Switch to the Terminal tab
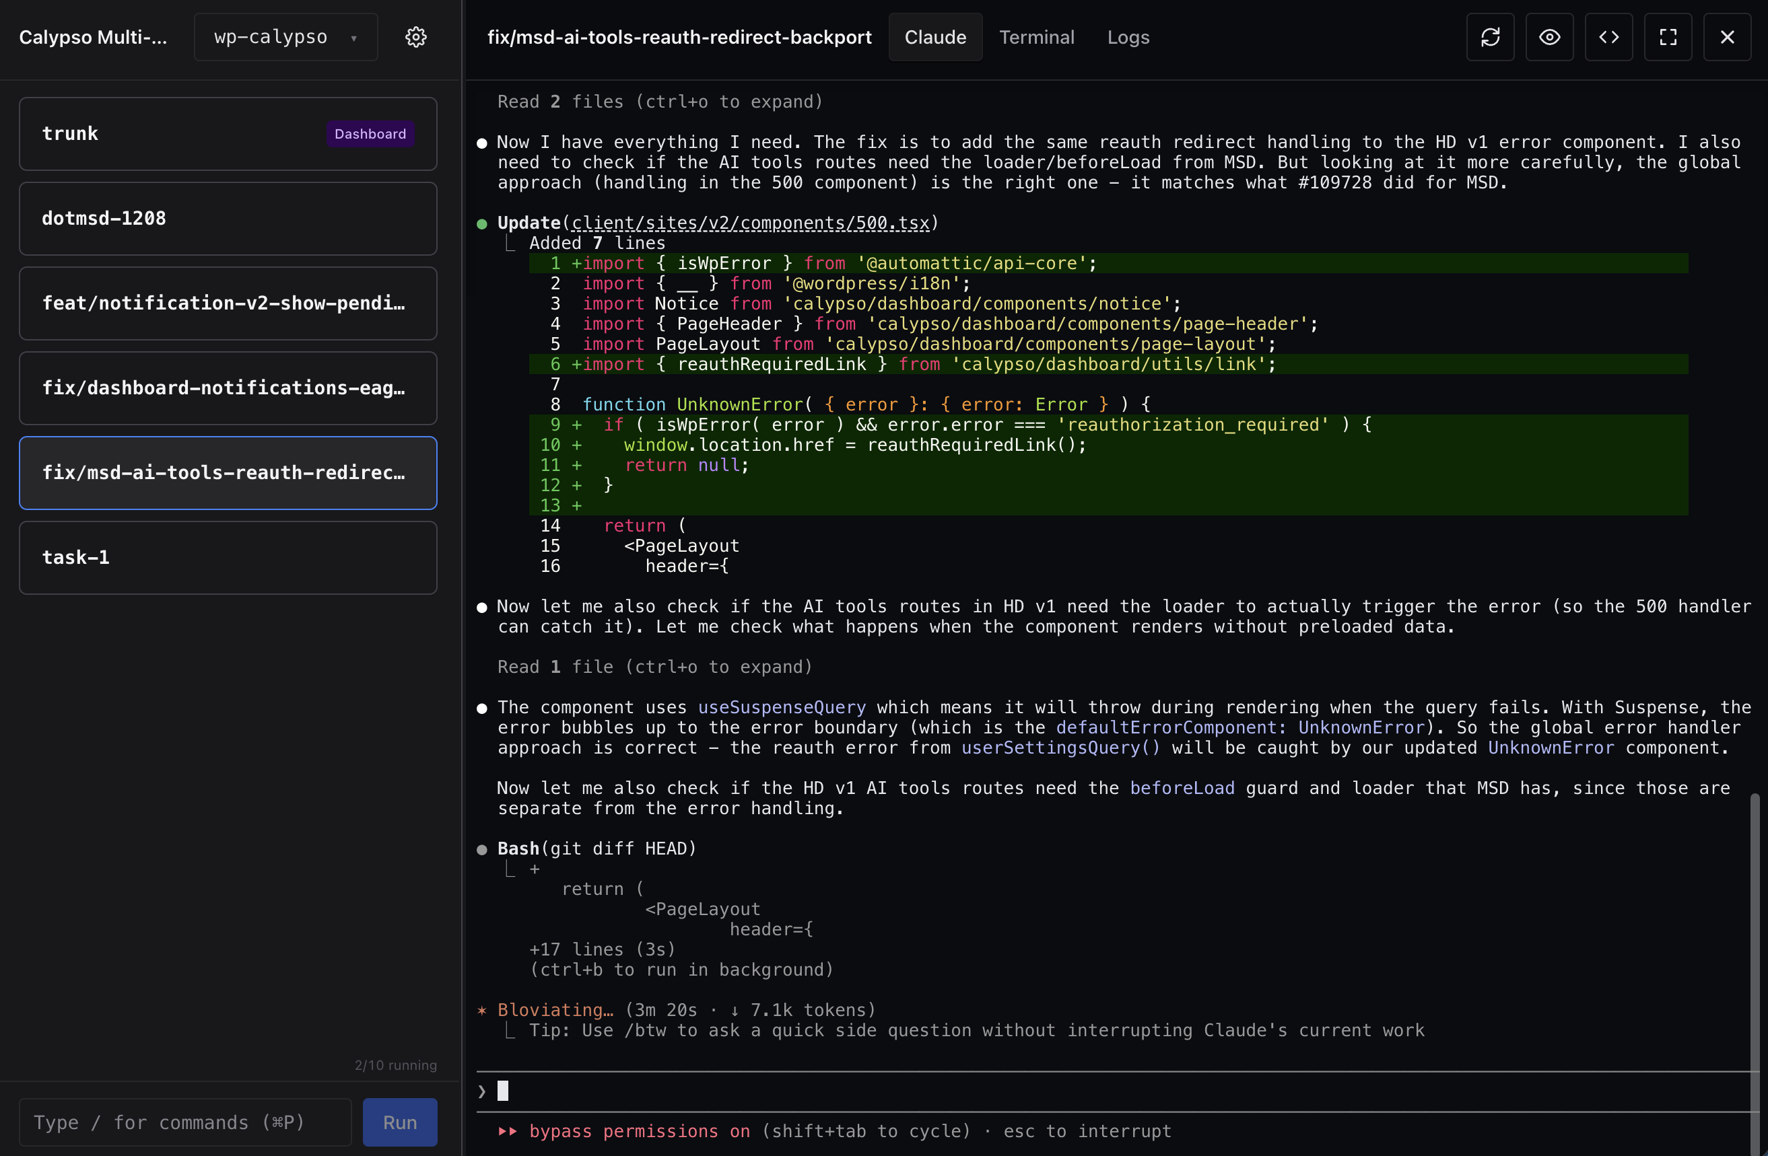This screenshot has height=1156, width=1768. pyautogui.click(x=1036, y=37)
